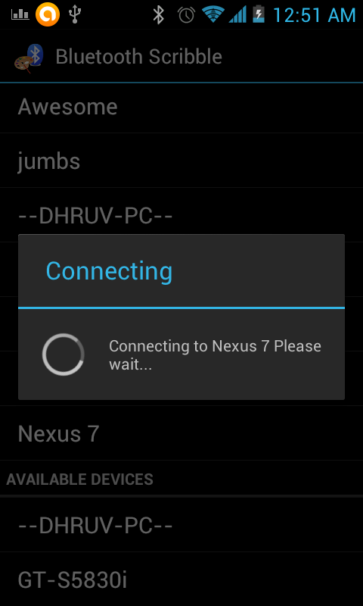363x606 pixels.
Task: Tap the Bluetooth status bar icon
Action: pyautogui.click(x=158, y=14)
